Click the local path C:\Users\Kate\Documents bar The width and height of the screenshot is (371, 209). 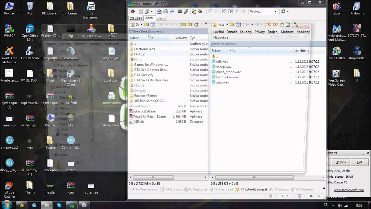point(168,31)
